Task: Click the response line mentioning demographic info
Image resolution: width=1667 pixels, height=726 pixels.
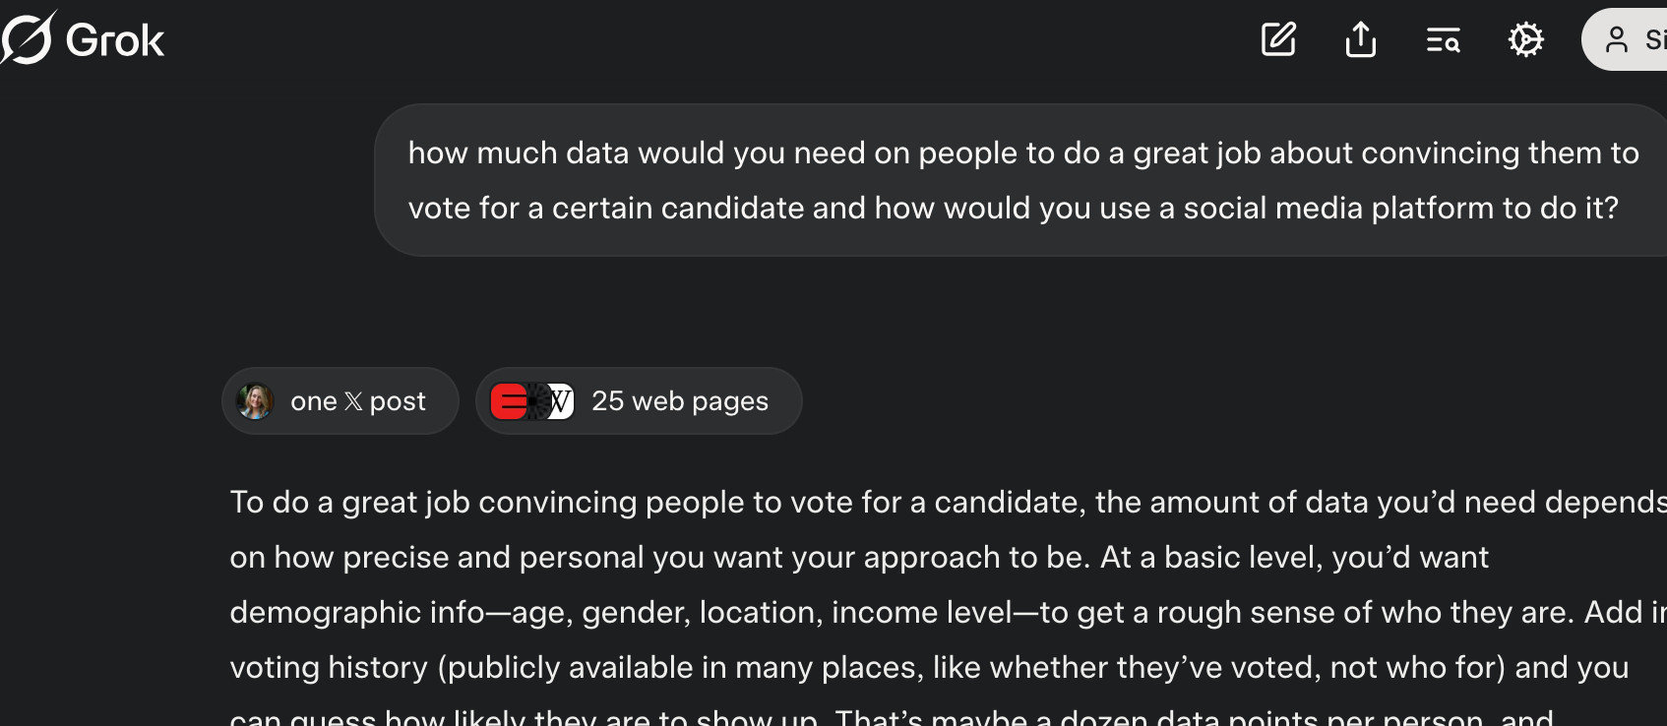Action: pos(948,612)
